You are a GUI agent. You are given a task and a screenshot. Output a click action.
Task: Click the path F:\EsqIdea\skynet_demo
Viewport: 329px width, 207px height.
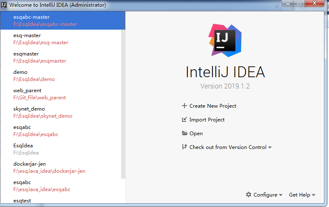[x=43, y=116]
